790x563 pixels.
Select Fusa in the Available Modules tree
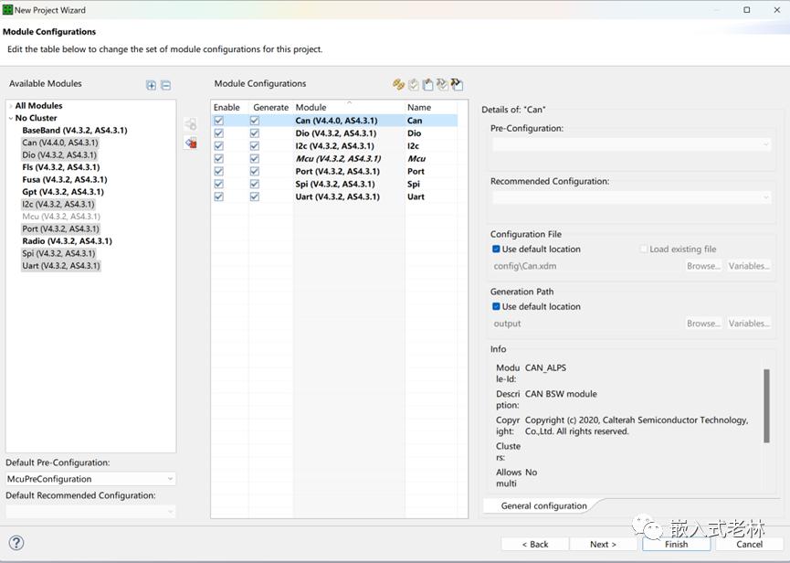click(x=65, y=179)
